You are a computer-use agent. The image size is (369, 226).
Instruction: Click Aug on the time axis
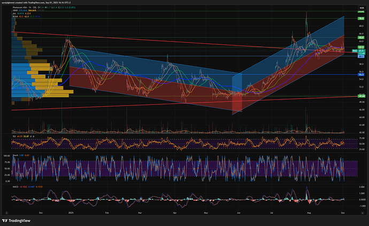(x=309, y=213)
